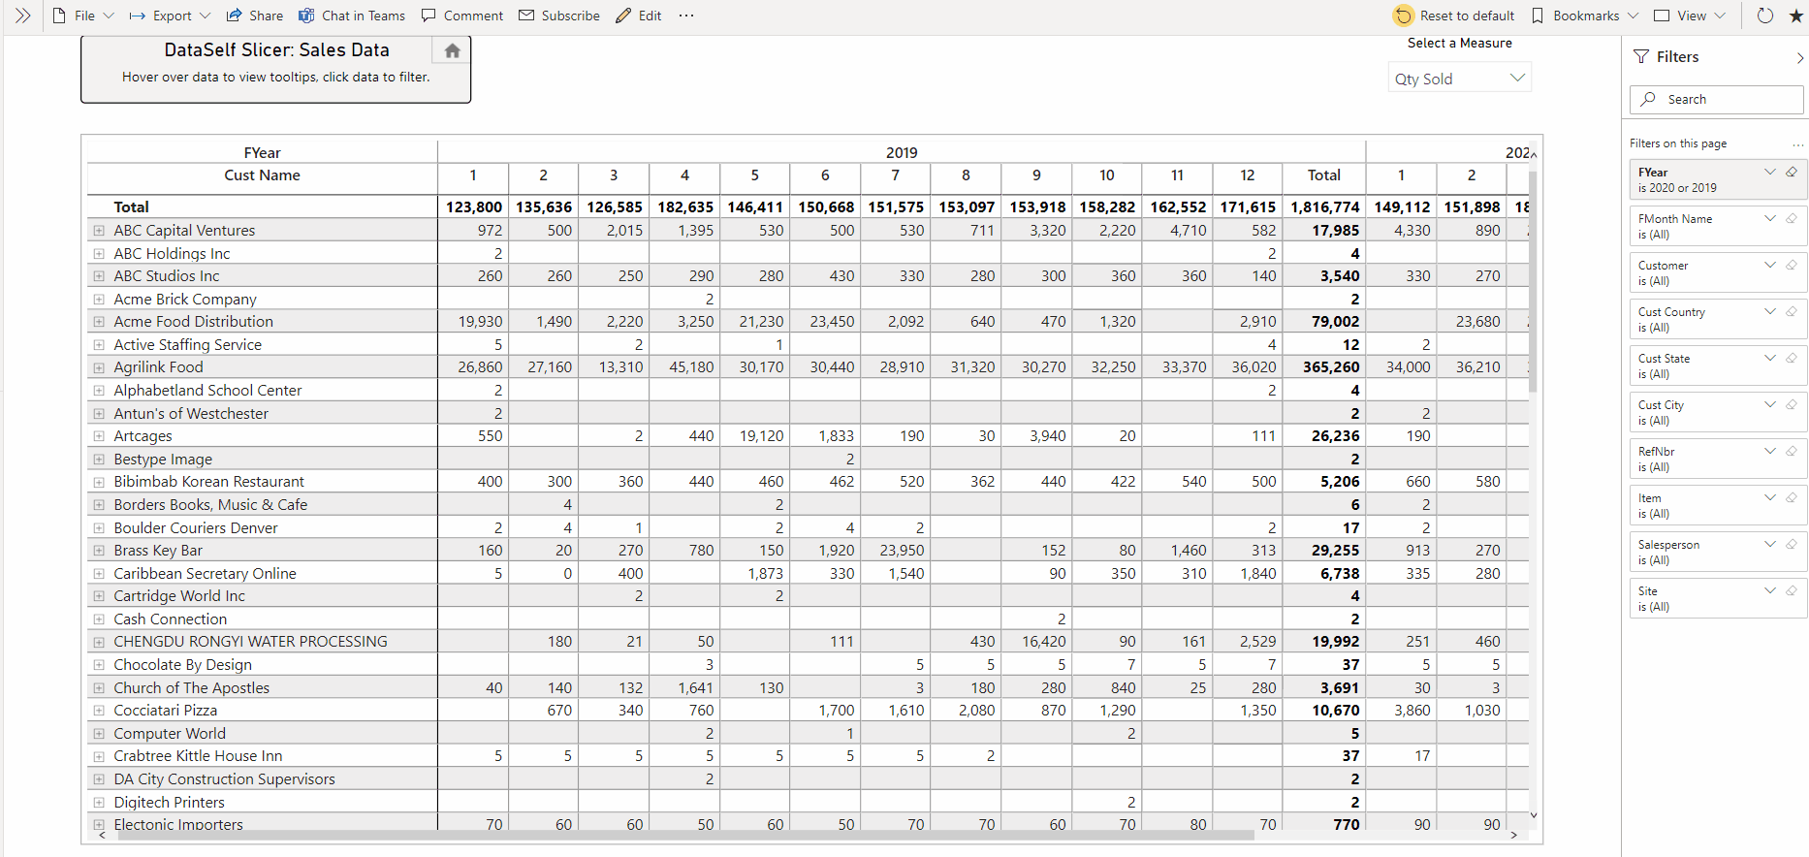Screen dimensions: 1809x857
Task: Click the favorite star icon
Action: coord(1795,16)
